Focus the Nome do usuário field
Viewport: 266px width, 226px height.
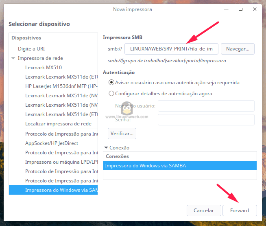click(206, 106)
